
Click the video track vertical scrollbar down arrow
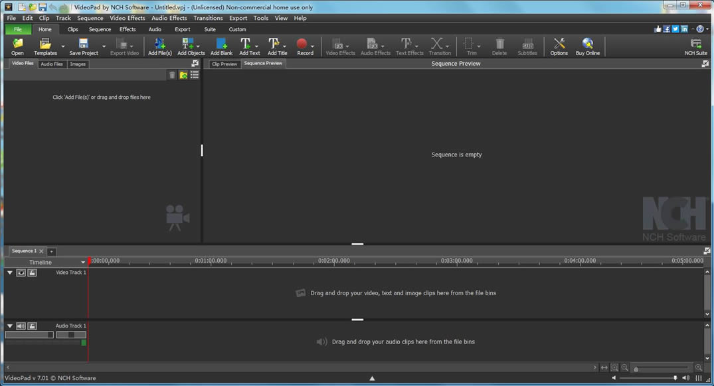pos(707,314)
